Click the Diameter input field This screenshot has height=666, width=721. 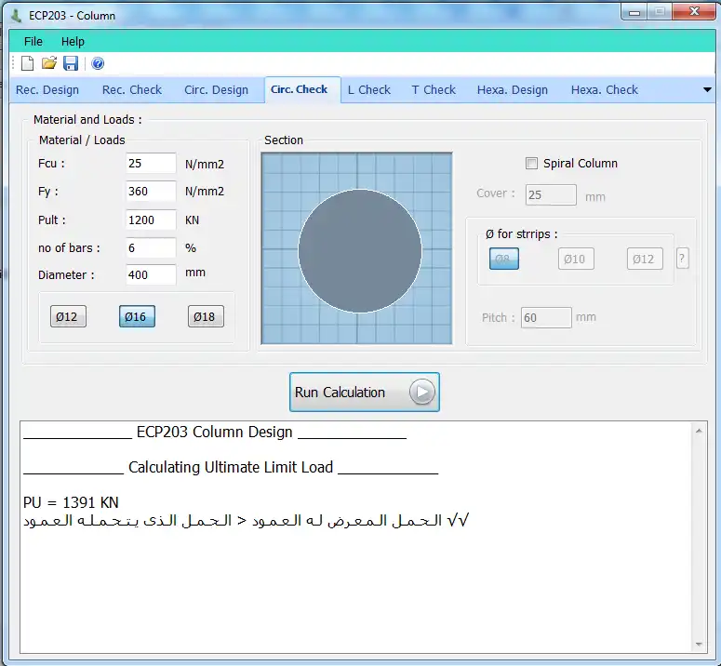tap(151, 274)
